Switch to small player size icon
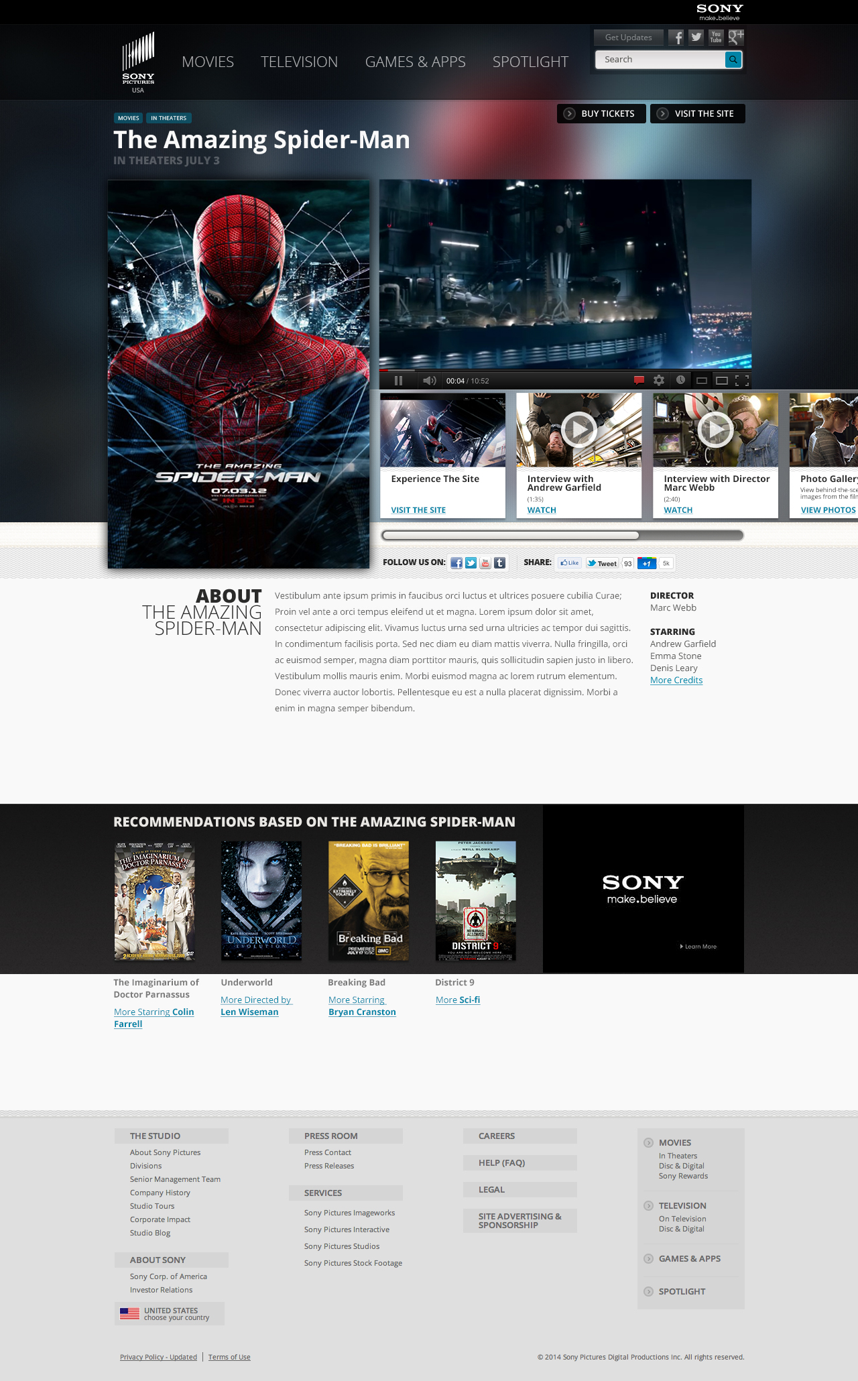 click(702, 380)
